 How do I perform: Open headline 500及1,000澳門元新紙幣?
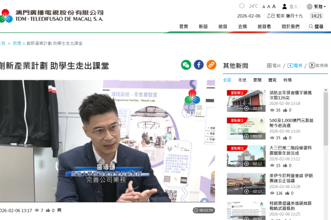coord(291,123)
